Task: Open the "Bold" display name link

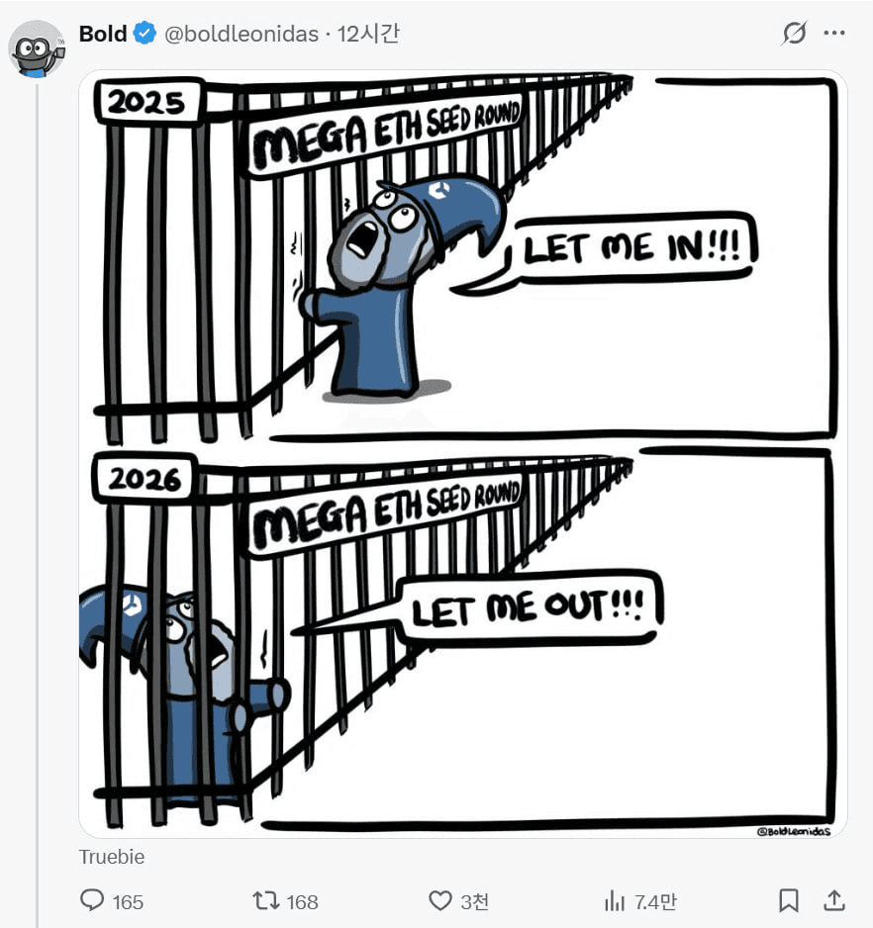Action: (103, 34)
